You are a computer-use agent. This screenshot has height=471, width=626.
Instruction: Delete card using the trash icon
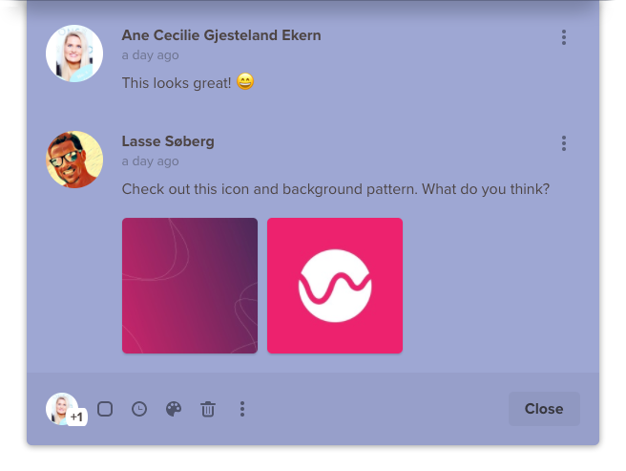coord(208,409)
